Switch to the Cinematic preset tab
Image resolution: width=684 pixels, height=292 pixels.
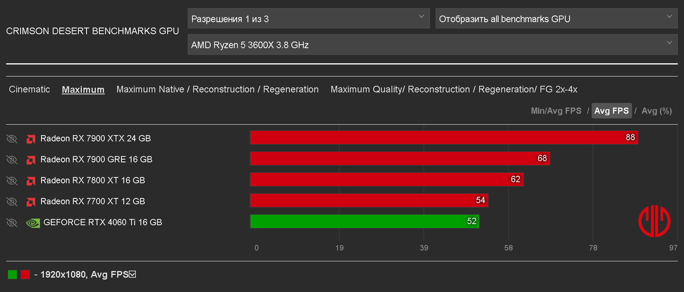[30, 90]
